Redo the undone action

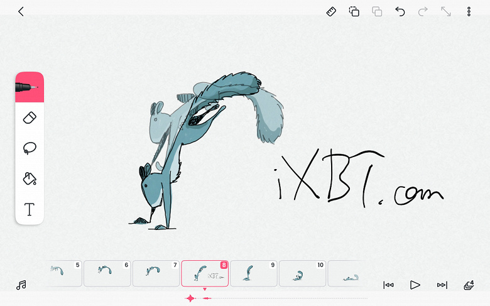click(x=423, y=12)
